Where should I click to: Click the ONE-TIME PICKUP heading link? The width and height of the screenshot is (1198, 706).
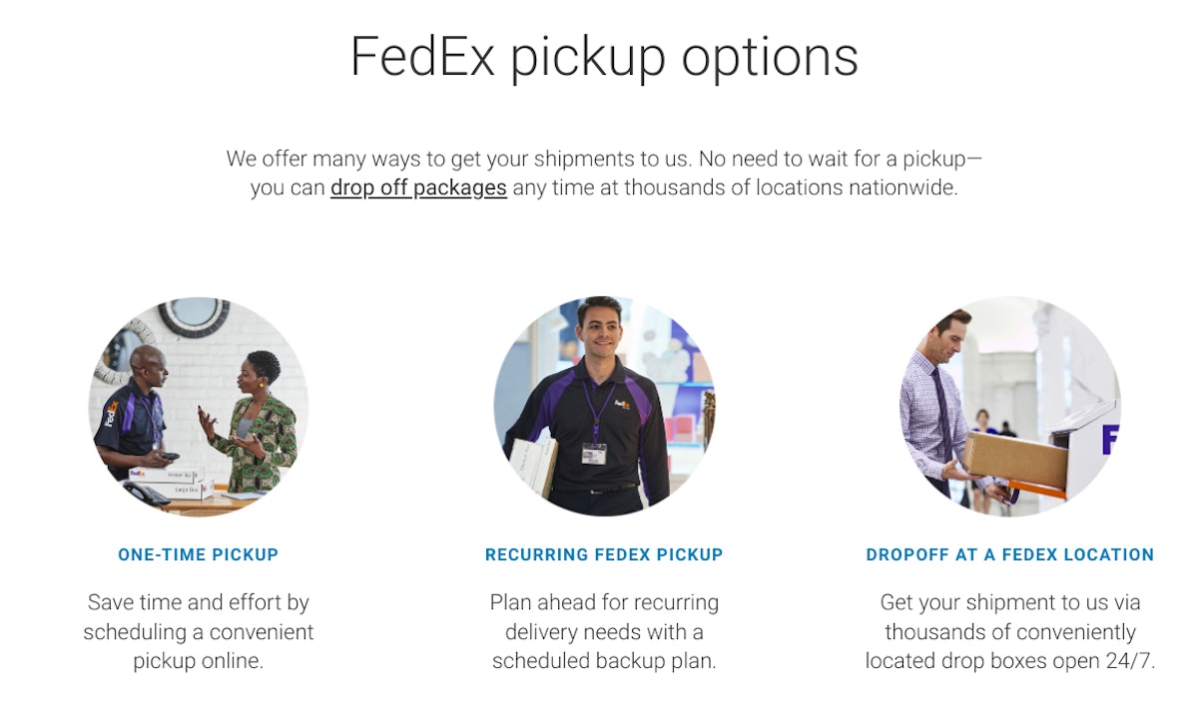coord(198,554)
